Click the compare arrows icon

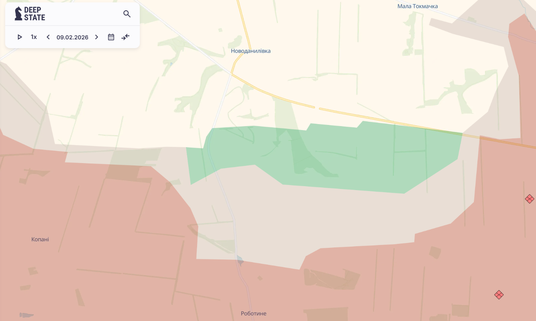coord(125,37)
